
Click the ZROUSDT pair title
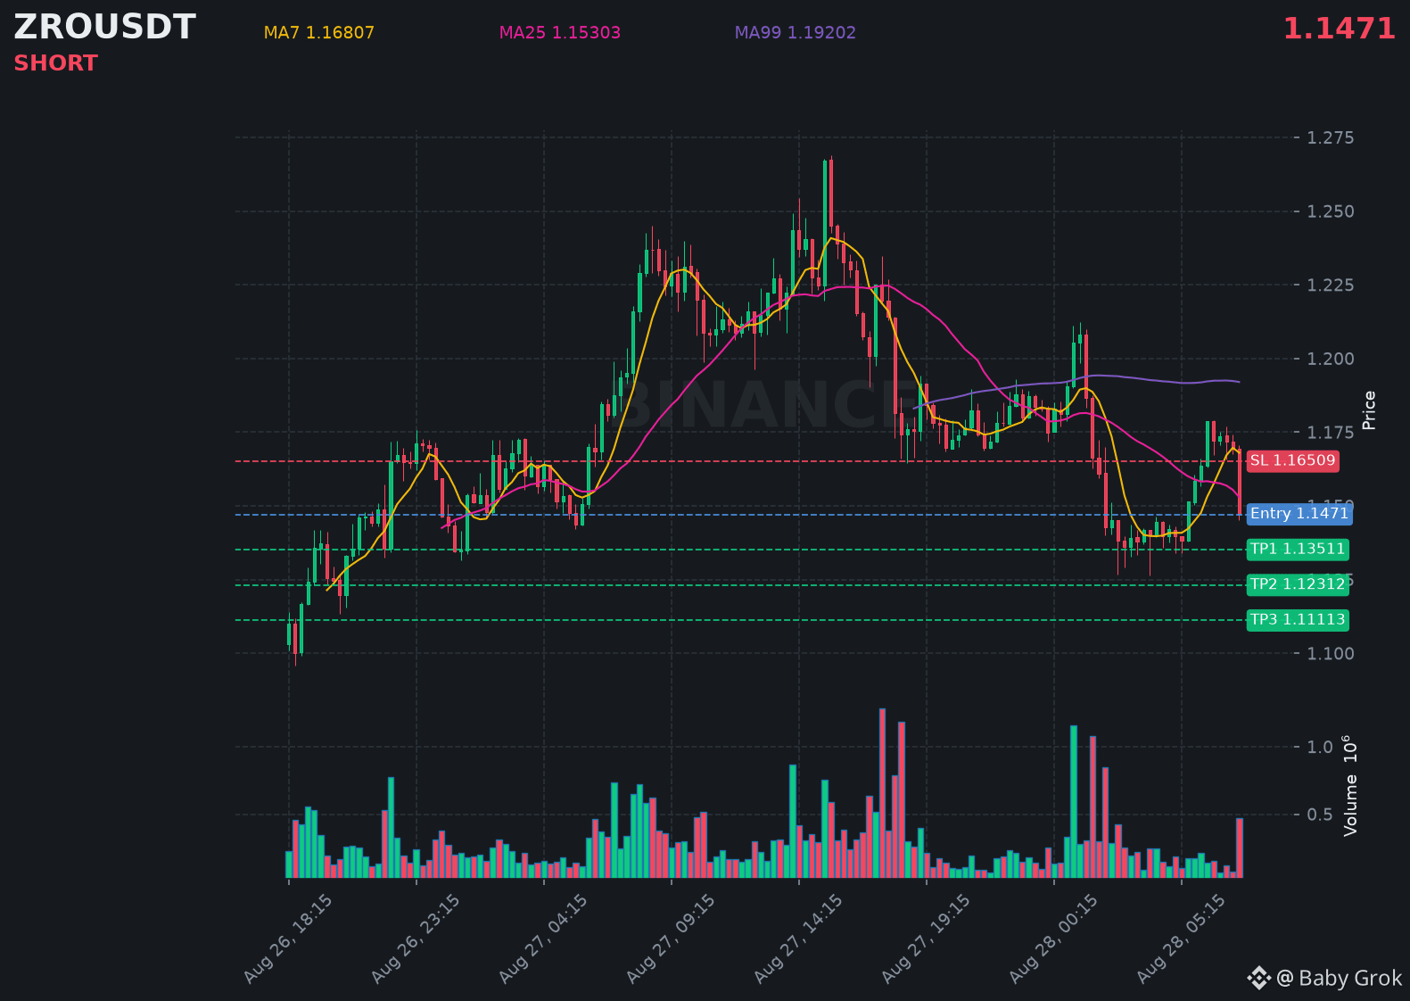(104, 27)
